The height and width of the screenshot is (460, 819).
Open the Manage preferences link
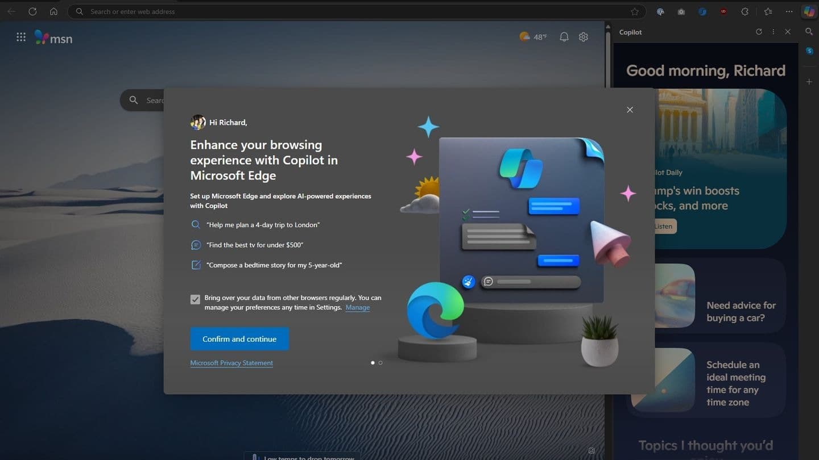(358, 307)
